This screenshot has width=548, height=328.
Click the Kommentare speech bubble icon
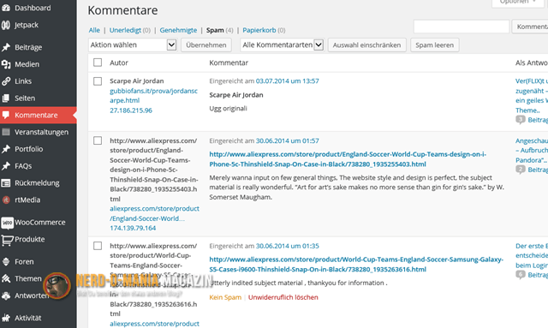[6, 115]
